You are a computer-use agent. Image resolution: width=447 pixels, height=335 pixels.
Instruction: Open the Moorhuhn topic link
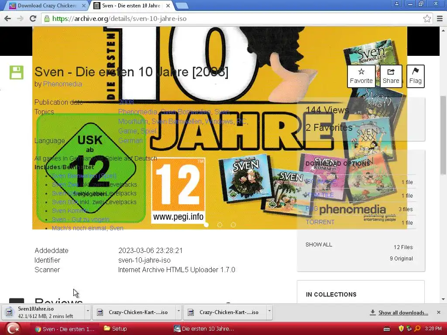tap(133, 121)
